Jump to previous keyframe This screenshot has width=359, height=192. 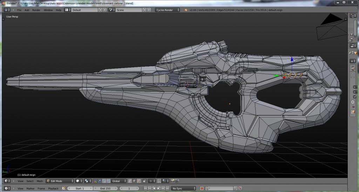tap(149, 188)
